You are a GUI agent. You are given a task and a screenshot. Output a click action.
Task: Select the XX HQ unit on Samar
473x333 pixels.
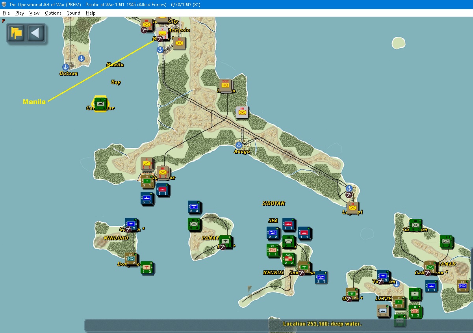[463, 286]
